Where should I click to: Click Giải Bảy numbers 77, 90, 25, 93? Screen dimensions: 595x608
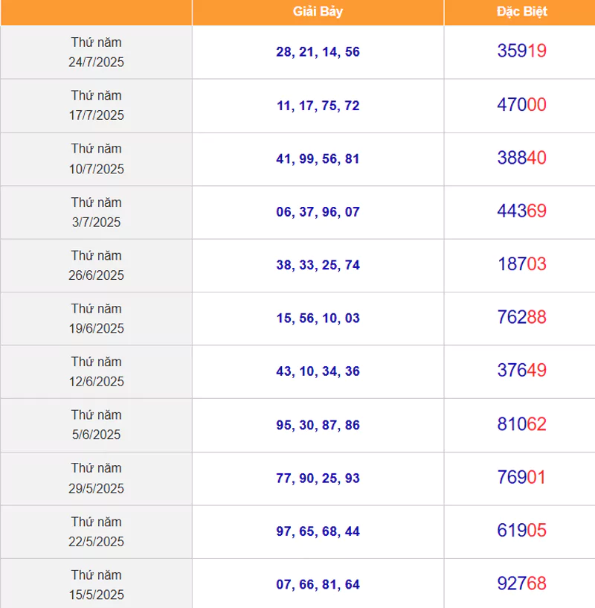point(318,478)
